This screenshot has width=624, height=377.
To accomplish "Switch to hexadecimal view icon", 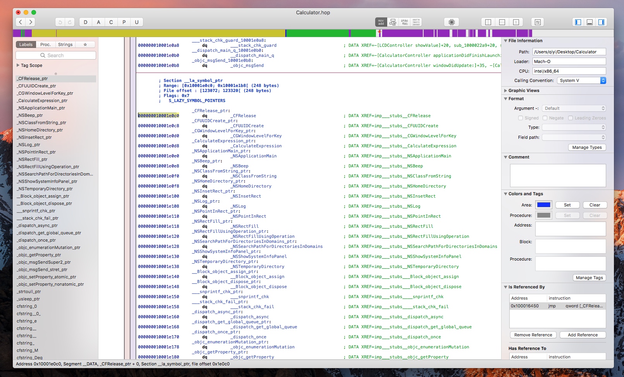I will pos(416,22).
